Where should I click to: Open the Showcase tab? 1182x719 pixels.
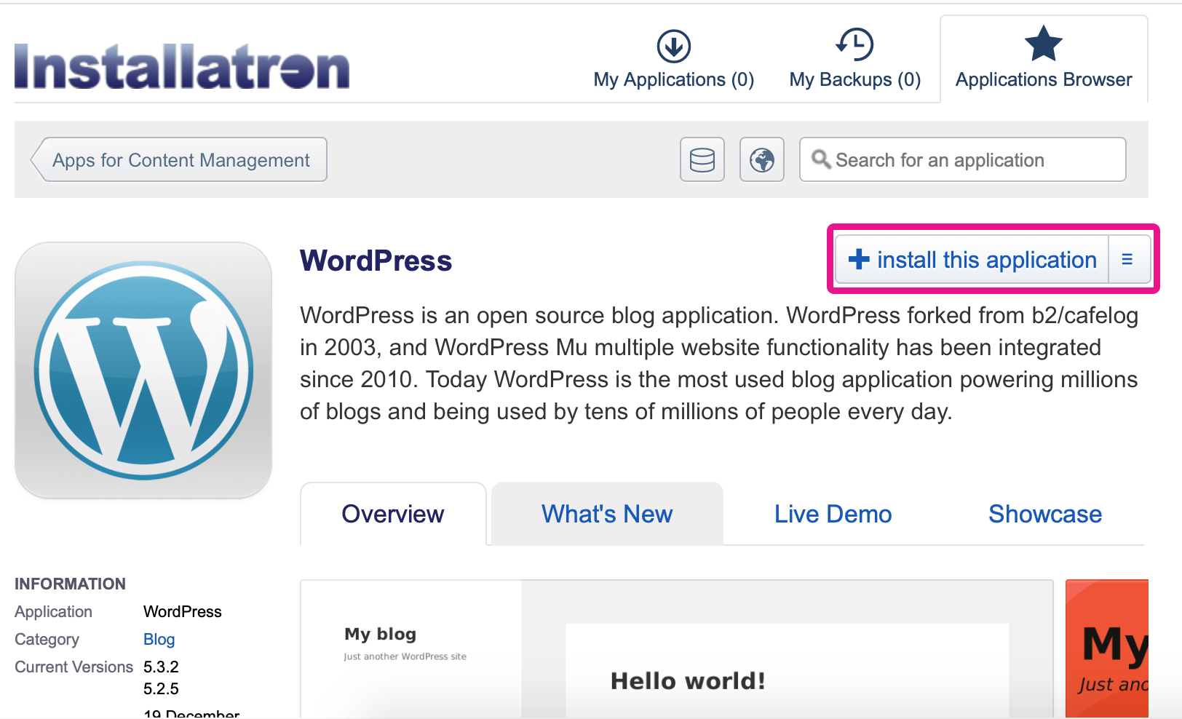click(x=1044, y=514)
